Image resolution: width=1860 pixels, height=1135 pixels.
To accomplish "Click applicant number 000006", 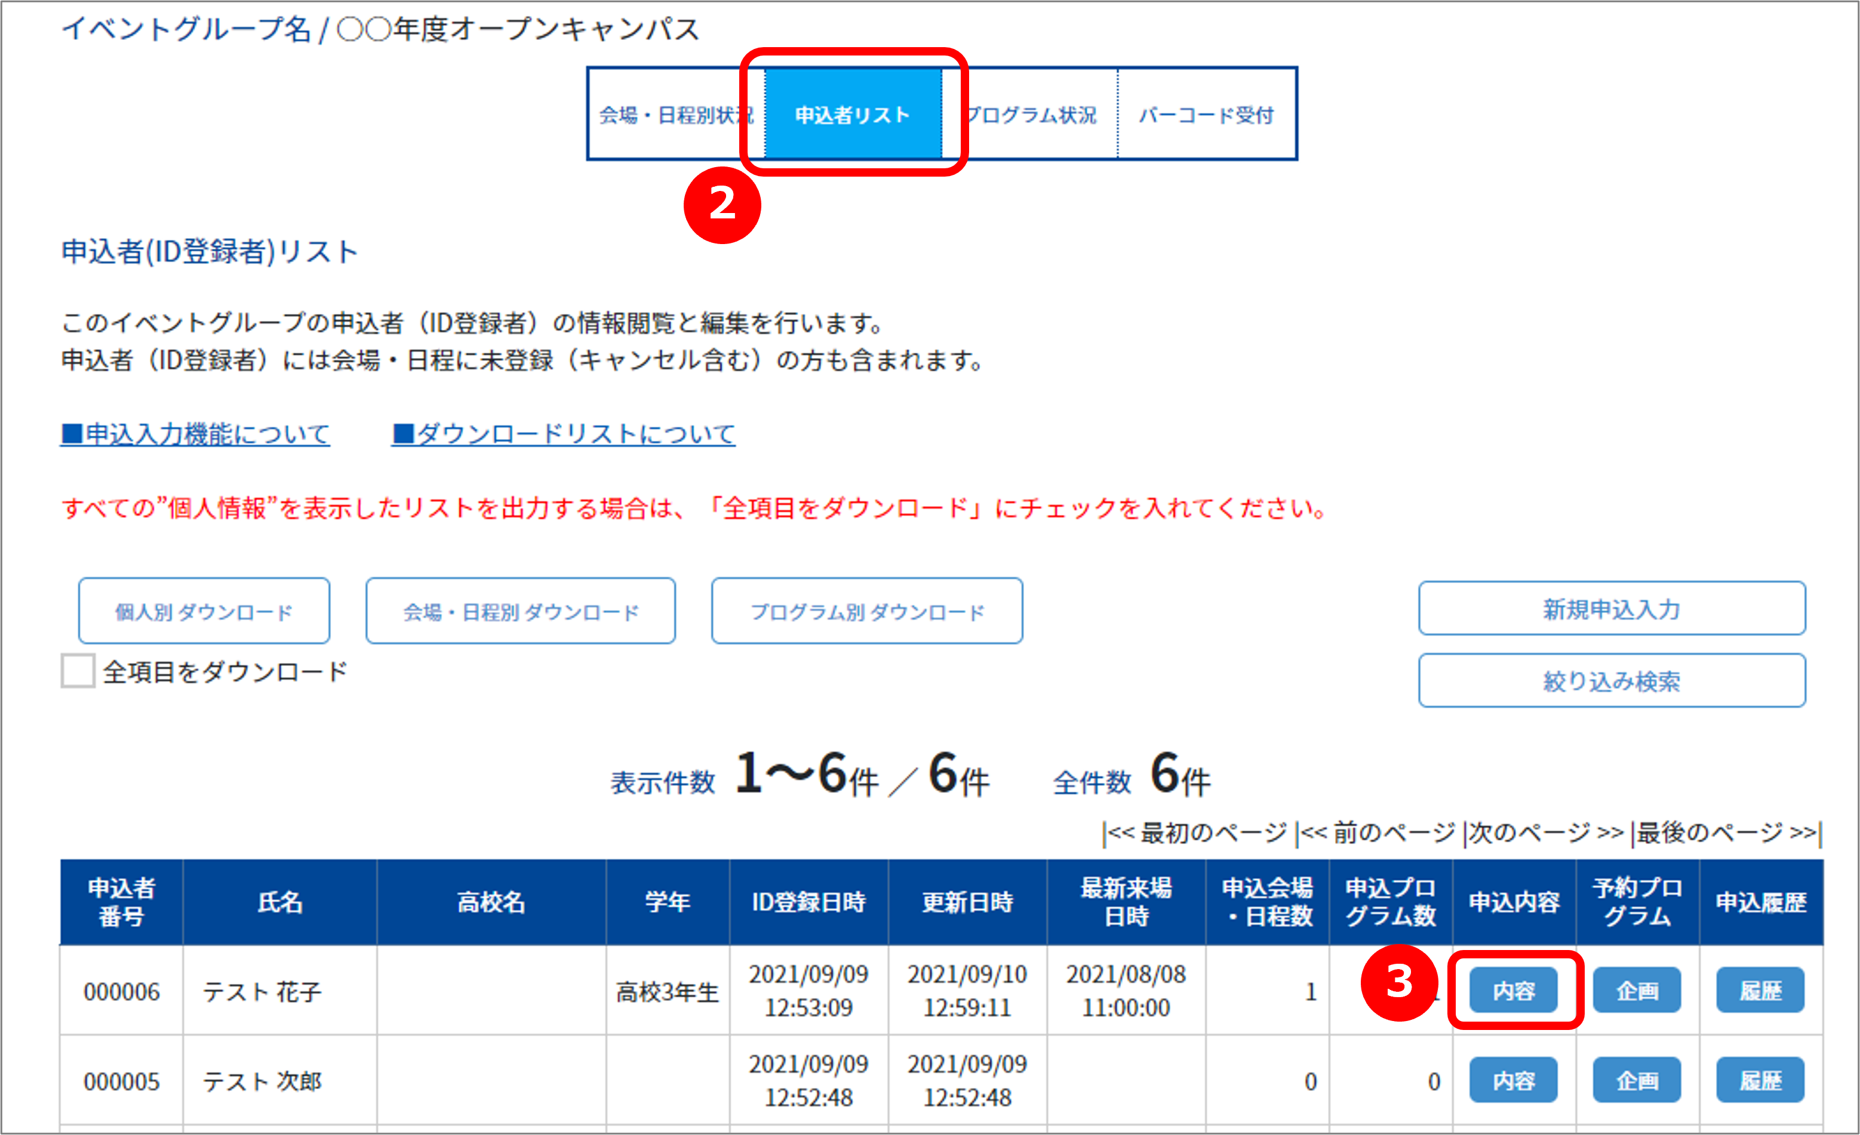I will click(x=122, y=992).
